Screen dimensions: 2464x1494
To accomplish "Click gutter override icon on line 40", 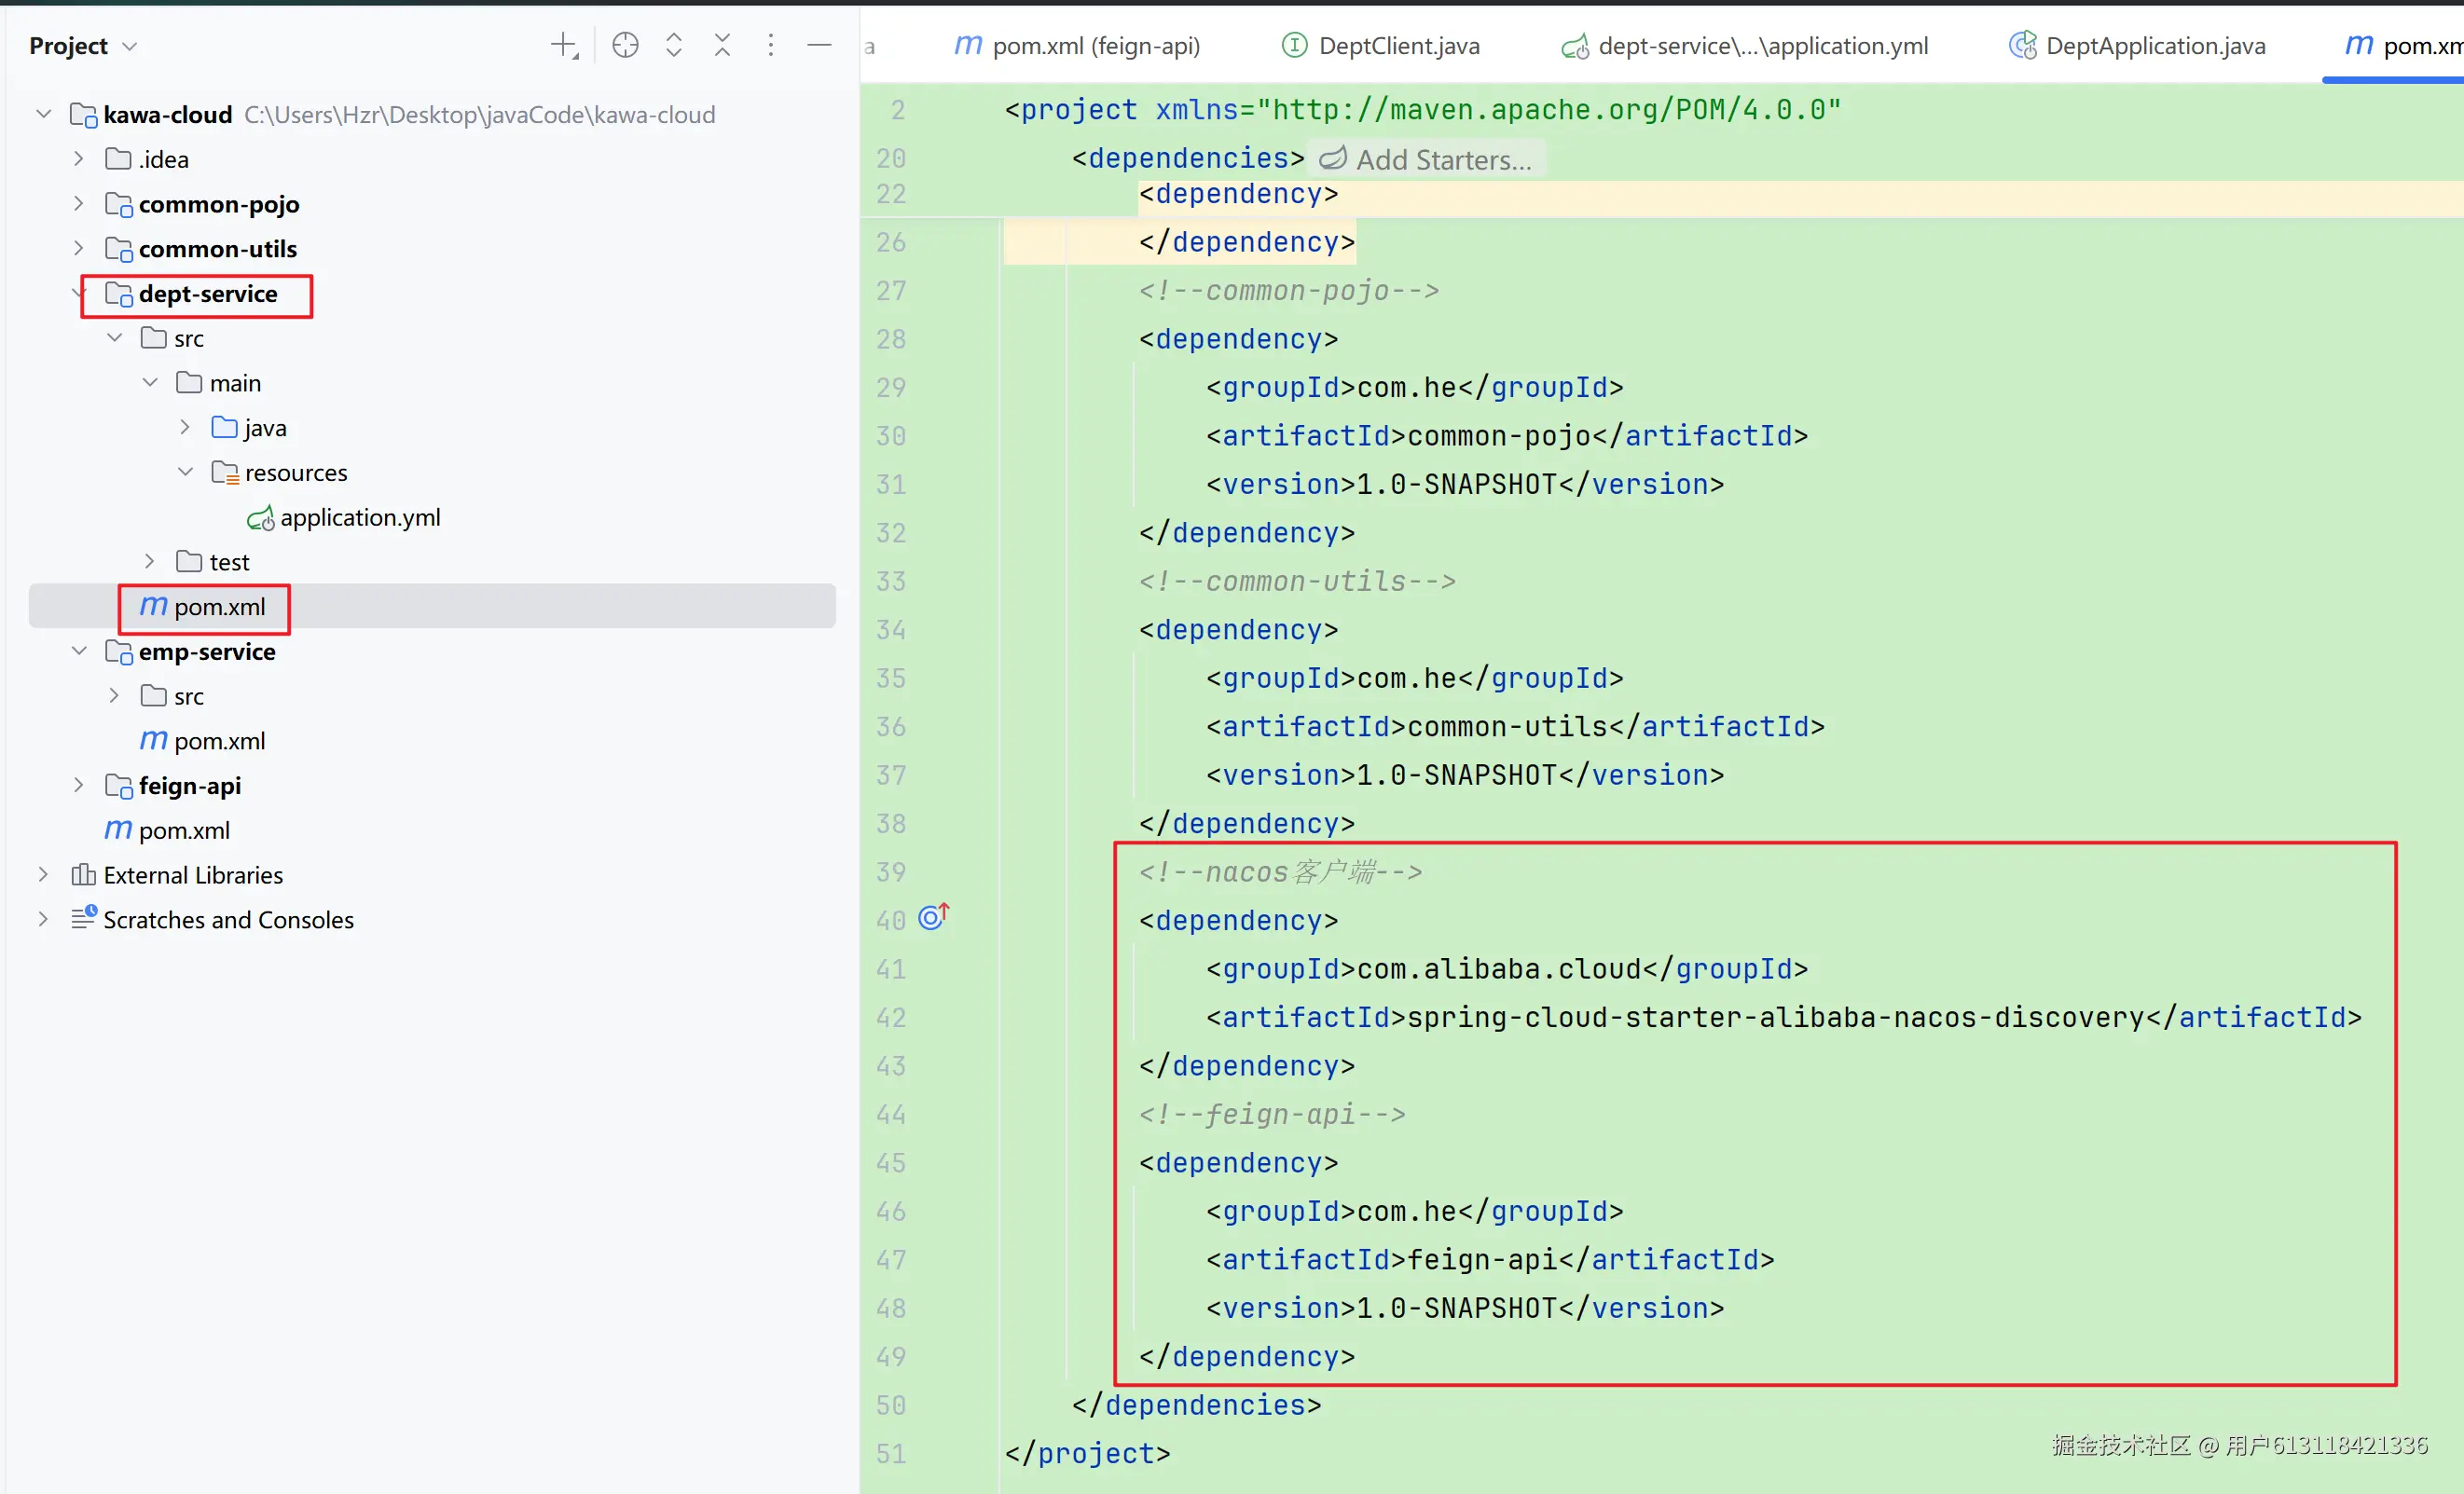I will pos(933,917).
